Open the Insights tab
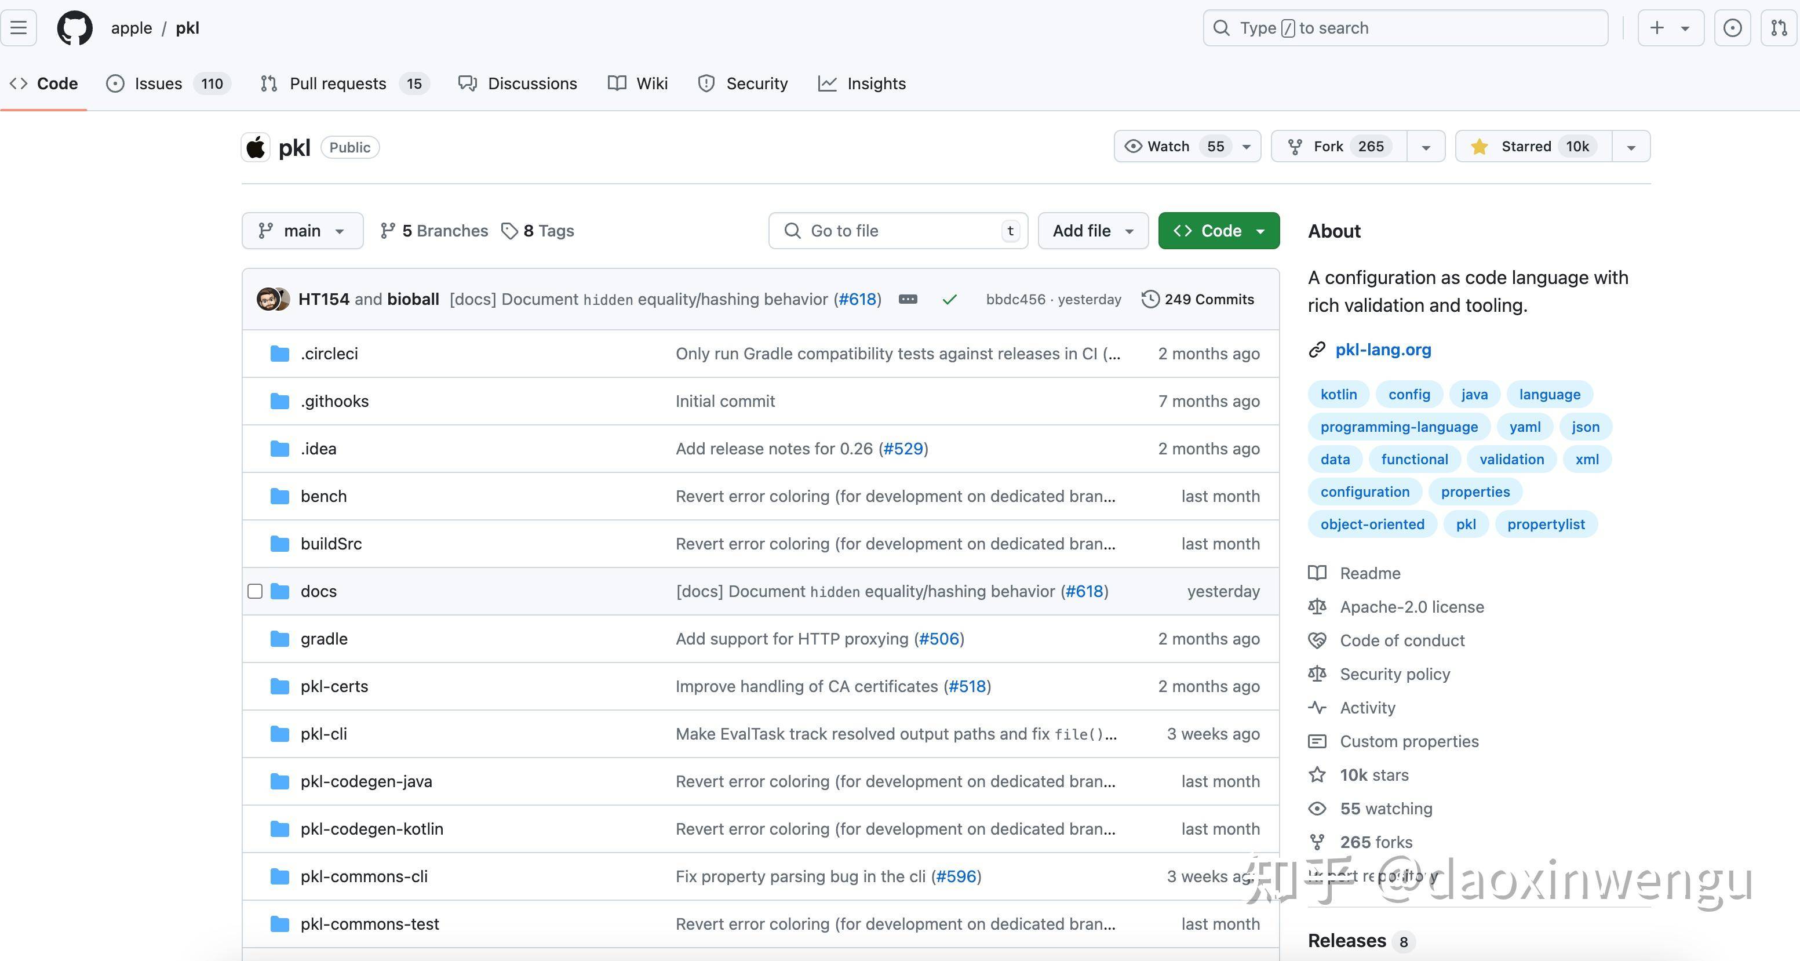Image resolution: width=1800 pixels, height=961 pixels. pos(862,84)
